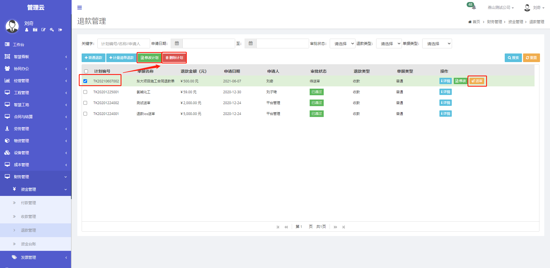Toggle the select-all checkbox in table header

[x=86, y=71]
